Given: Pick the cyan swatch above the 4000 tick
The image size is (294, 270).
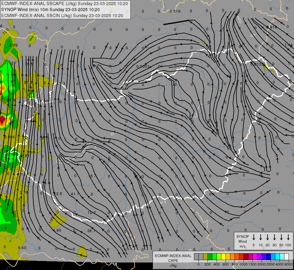Looking at the screenshot, I should coord(277,256).
